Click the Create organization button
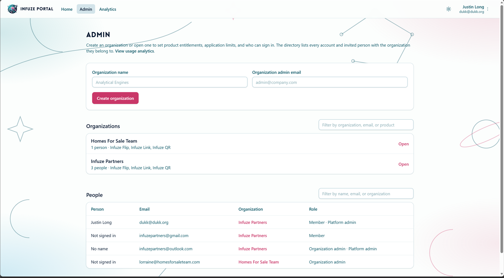This screenshot has height=278, width=504. [x=115, y=98]
